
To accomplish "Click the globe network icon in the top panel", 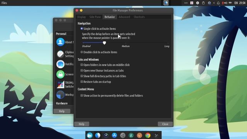I will [209, 3].
